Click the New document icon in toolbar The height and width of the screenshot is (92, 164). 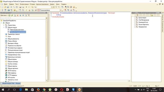pyautogui.click(x=2, y=7)
